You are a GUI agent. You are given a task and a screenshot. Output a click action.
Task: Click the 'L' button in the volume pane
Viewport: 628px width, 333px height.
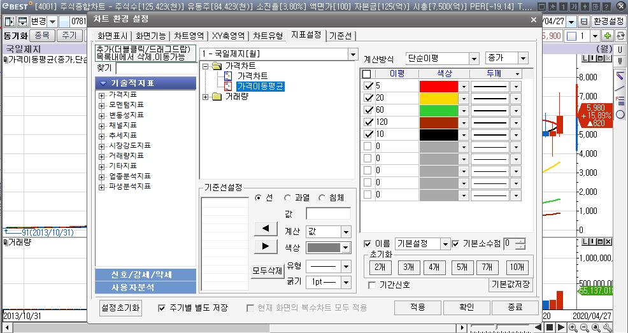pos(585,242)
